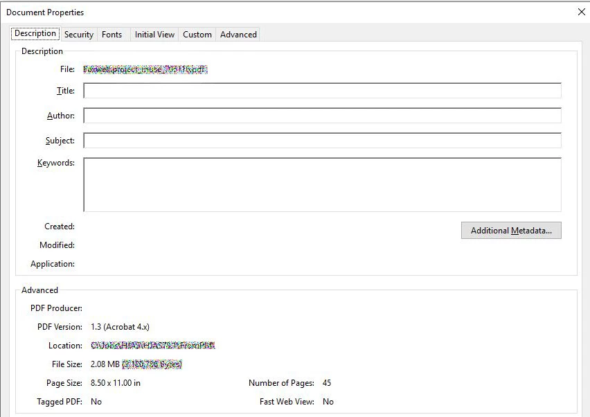Click the PDF Producer label
This screenshot has width=590, height=417.
[x=57, y=308]
